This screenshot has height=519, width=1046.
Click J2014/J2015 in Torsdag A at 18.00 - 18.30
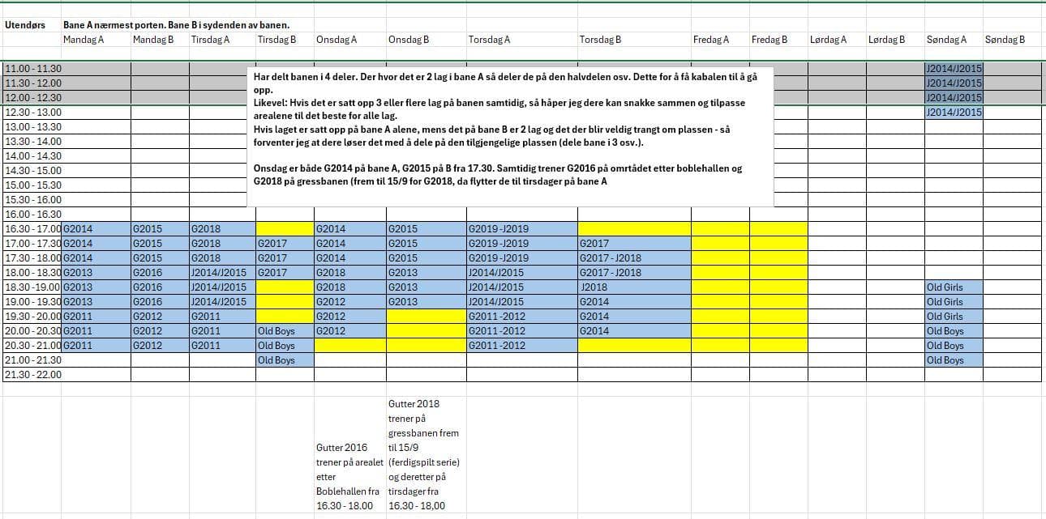[522, 273]
